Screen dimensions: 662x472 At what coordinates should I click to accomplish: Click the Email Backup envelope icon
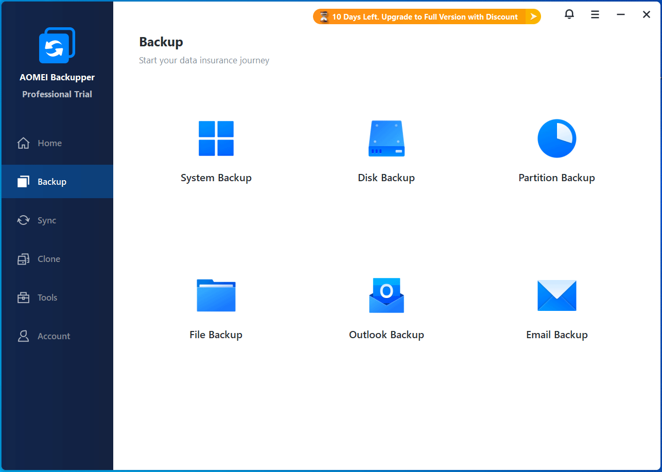pyautogui.click(x=557, y=295)
